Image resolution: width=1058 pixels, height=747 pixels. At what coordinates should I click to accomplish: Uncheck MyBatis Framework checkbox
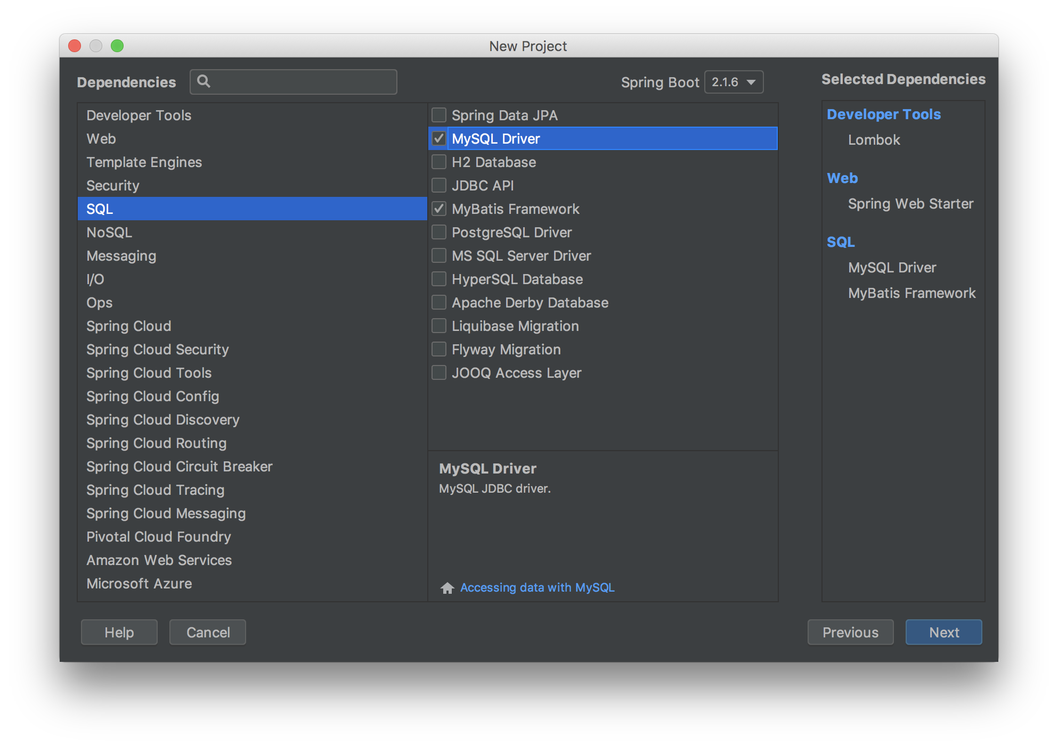(x=439, y=209)
